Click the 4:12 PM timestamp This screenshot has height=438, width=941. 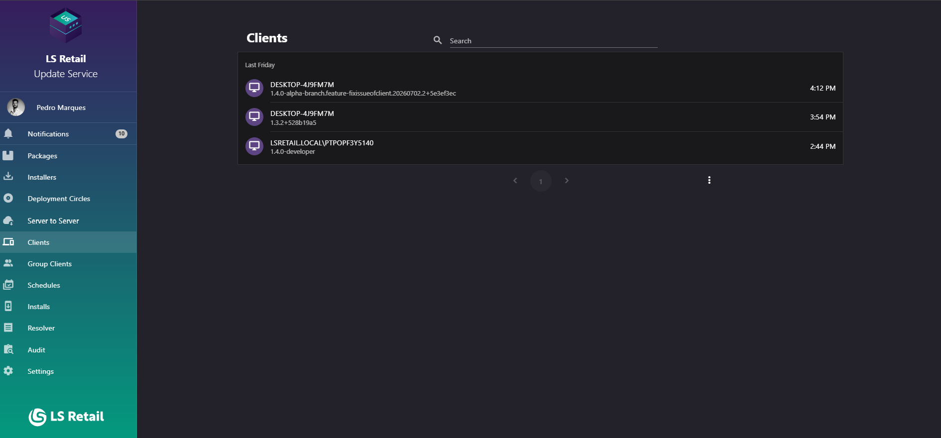(823, 88)
